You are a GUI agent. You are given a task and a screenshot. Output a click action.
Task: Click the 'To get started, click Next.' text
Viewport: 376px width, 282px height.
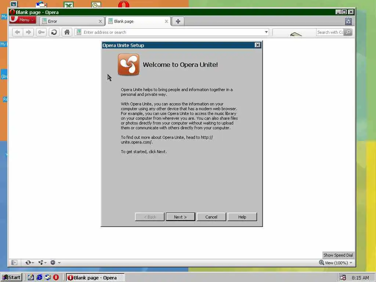coord(144,152)
